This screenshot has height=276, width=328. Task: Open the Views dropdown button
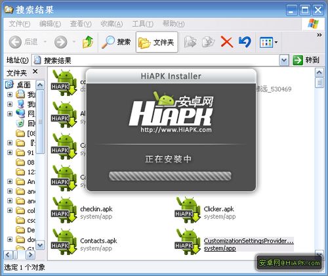click(268, 42)
